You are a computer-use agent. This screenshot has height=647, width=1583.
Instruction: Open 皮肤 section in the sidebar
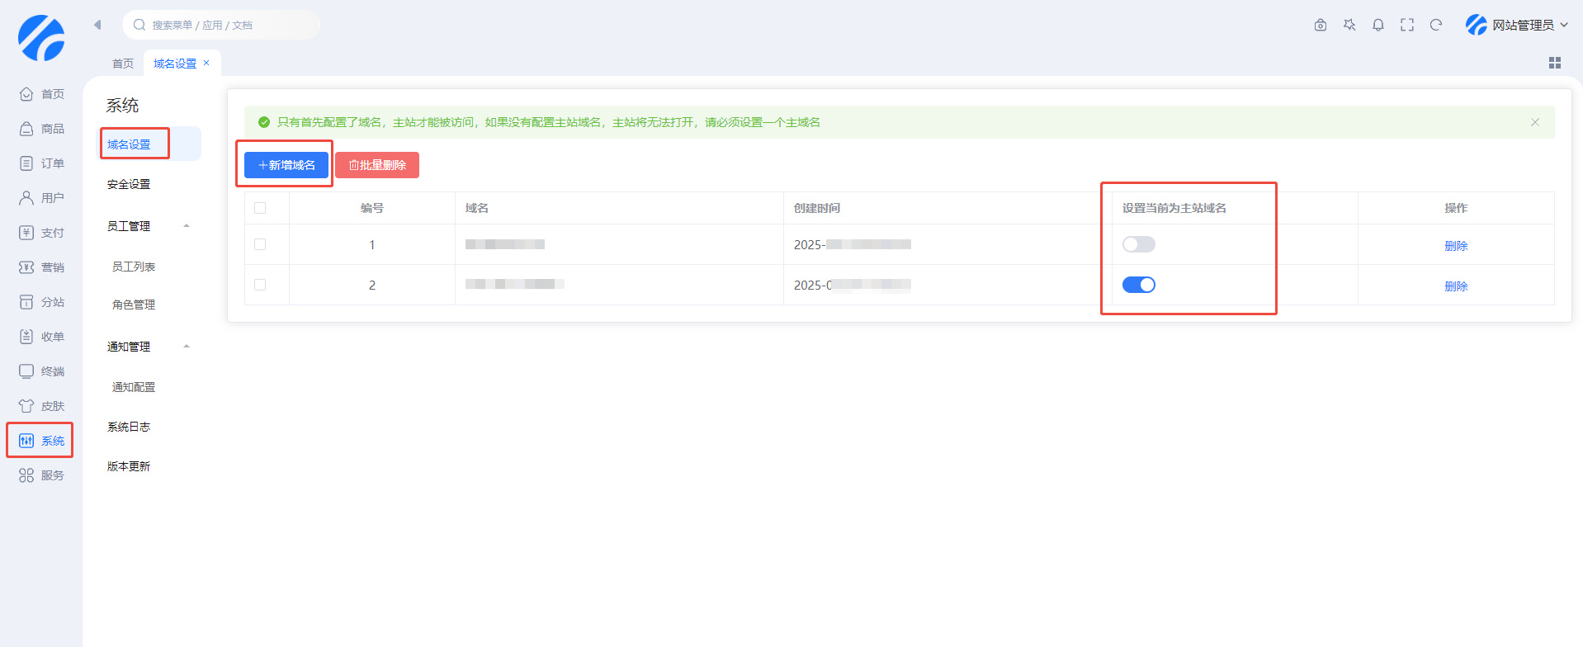click(42, 406)
